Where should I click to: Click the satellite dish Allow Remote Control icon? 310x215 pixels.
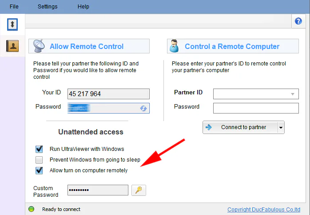coord(39,46)
